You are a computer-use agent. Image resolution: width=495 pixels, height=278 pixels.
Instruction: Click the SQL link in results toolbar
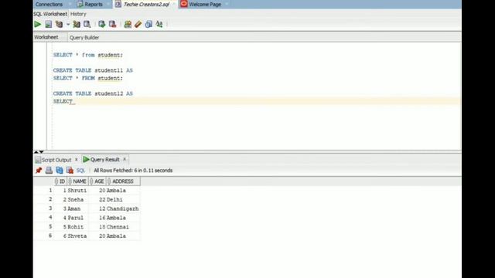click(x=80, y=171)
